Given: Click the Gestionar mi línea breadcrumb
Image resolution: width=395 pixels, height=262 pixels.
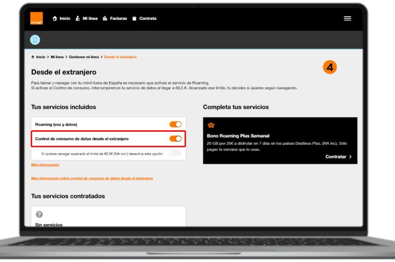Looking at the screenshot, I should pos(85,56).
